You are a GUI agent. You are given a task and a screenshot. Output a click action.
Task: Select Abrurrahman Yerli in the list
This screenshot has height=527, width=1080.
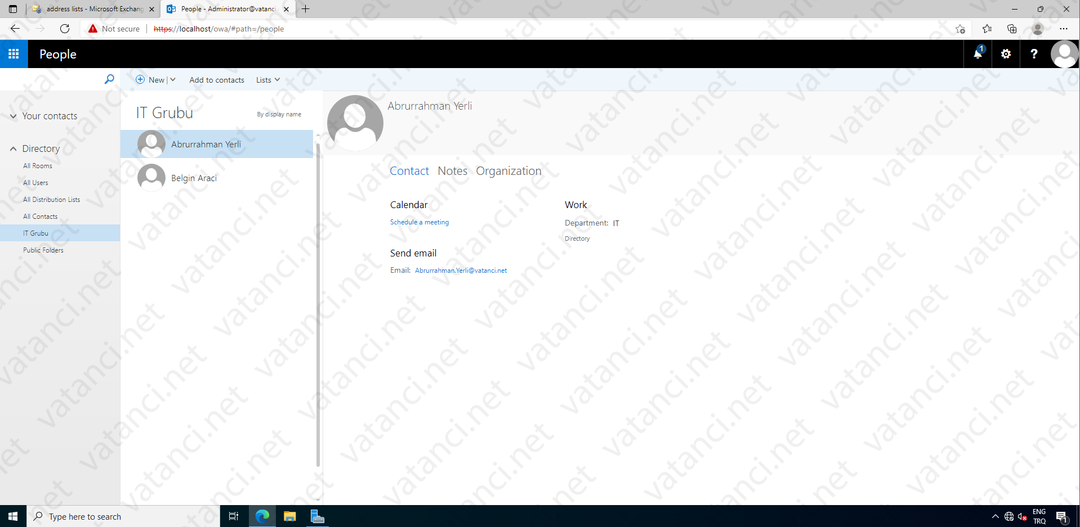[217, 144]
